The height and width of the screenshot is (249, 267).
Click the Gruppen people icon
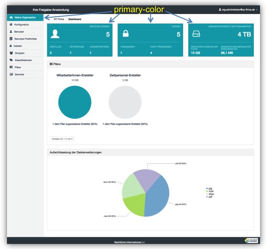click(11, 53)
